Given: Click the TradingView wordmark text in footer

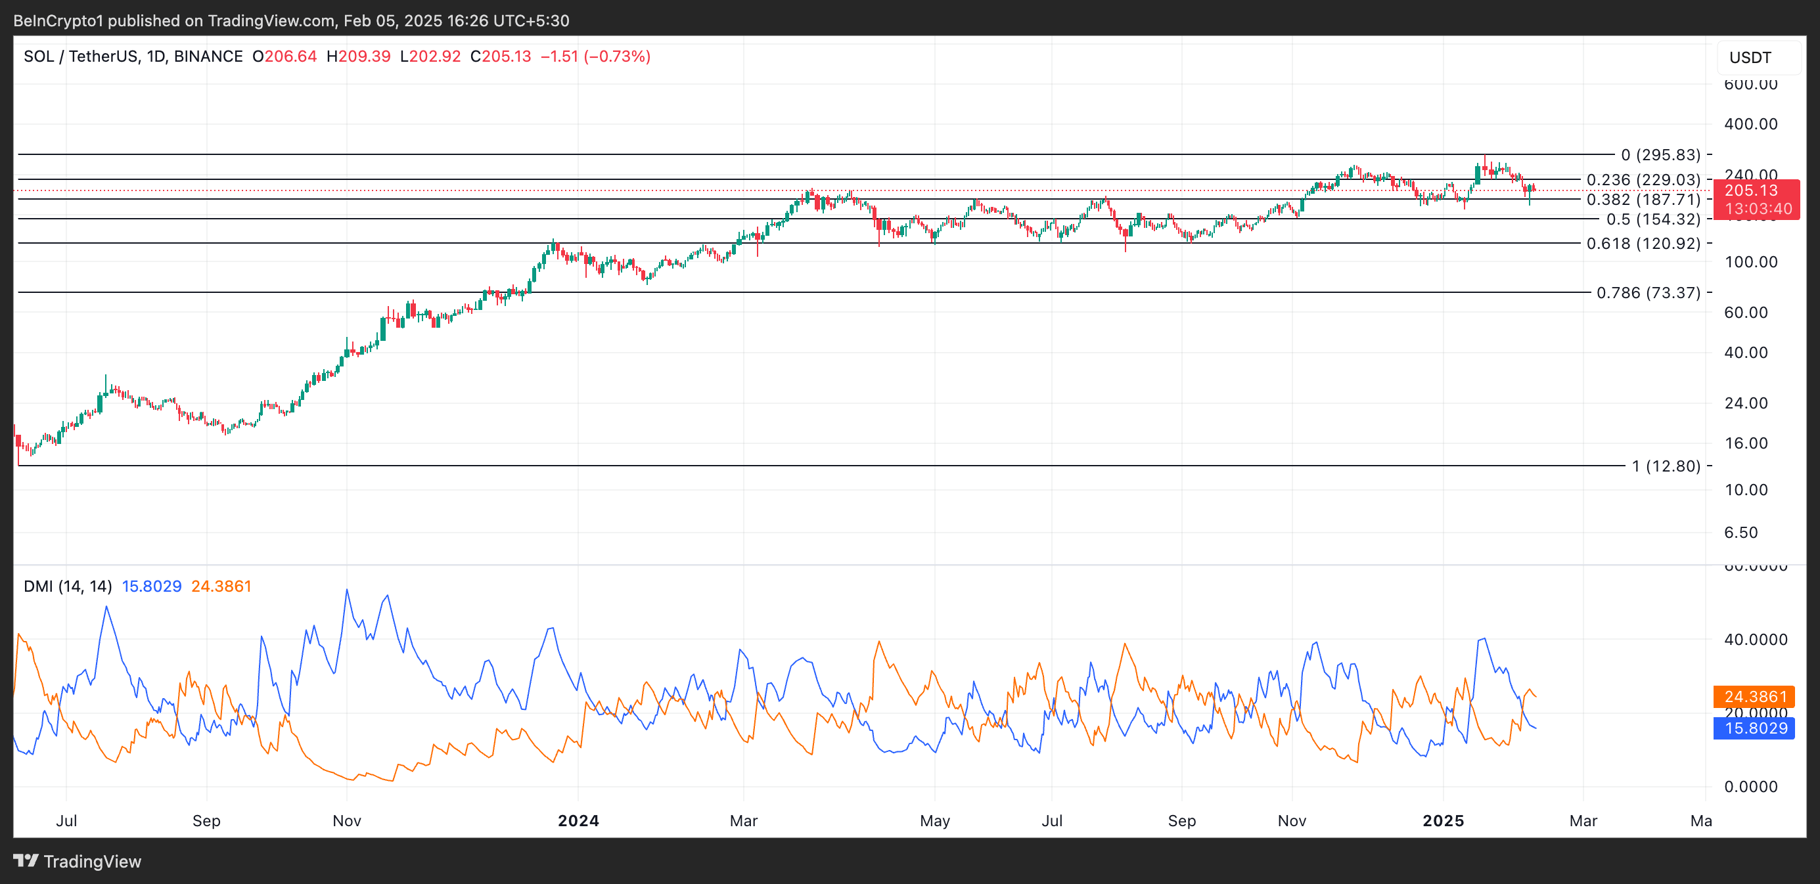Looking at the screenshot, I should [x=92, y=862].
